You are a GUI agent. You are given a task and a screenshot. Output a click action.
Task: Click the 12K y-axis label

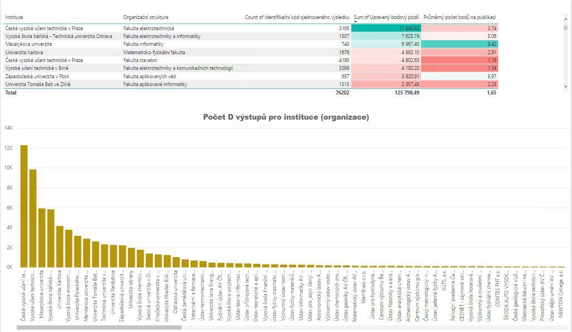tap(8, 148)
